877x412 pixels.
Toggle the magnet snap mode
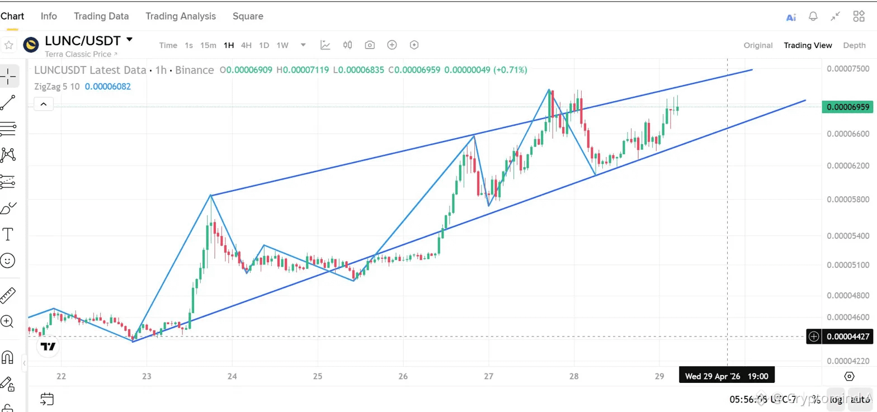pyautogui.click(x=8, y=356)
